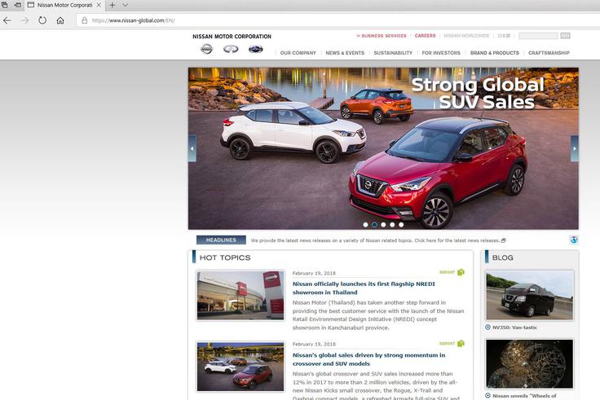Click the arrow bullet beside NV350: Van-tastic
Image resolution: width=600 pixels, height=400 pixels.
(487, 327)
